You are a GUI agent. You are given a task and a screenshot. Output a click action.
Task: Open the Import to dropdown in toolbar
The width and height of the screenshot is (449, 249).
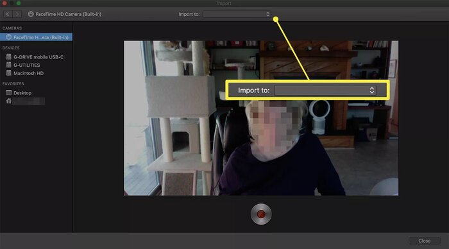coord(237,14)
